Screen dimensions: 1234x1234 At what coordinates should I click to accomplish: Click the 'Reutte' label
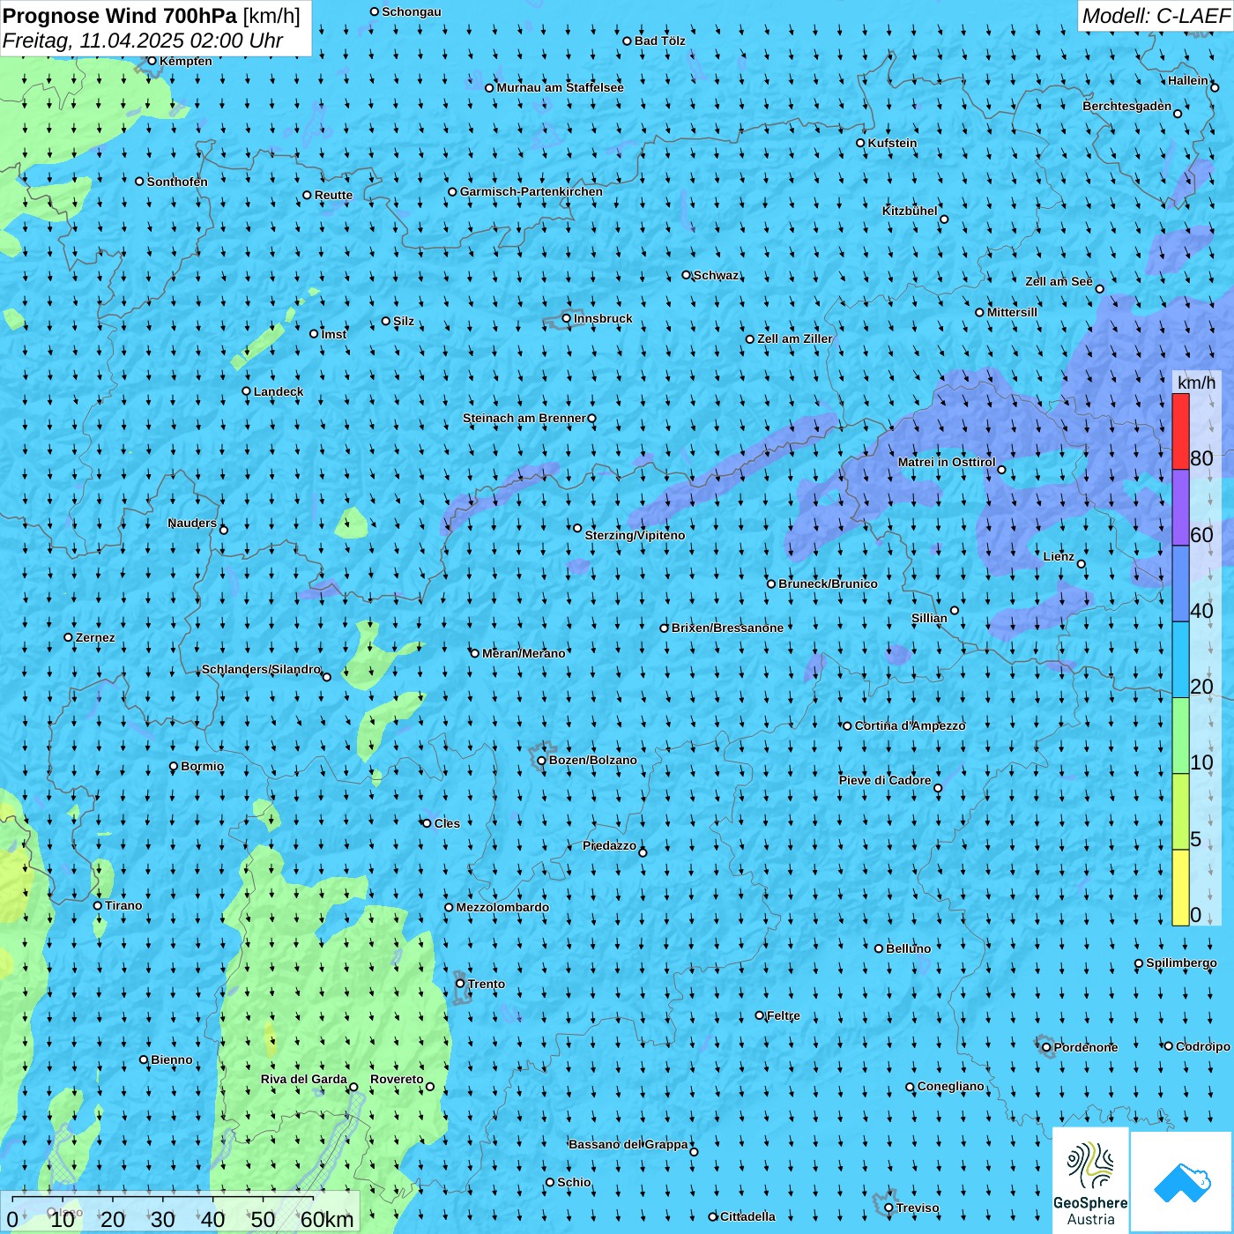click(333, 196)
